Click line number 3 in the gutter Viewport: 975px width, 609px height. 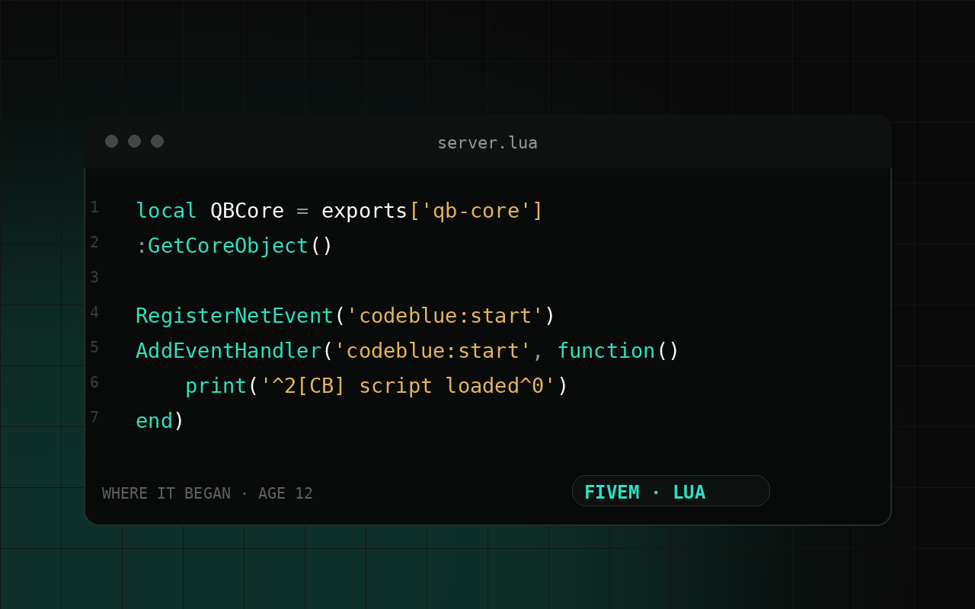coord(94,277)
